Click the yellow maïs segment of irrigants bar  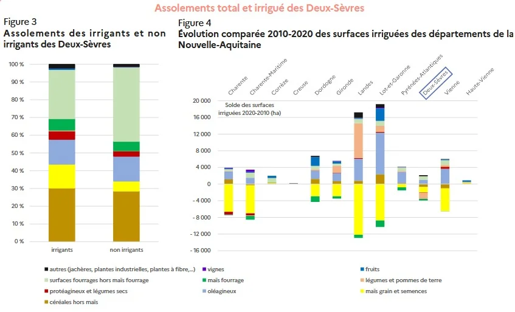(62, 176)
